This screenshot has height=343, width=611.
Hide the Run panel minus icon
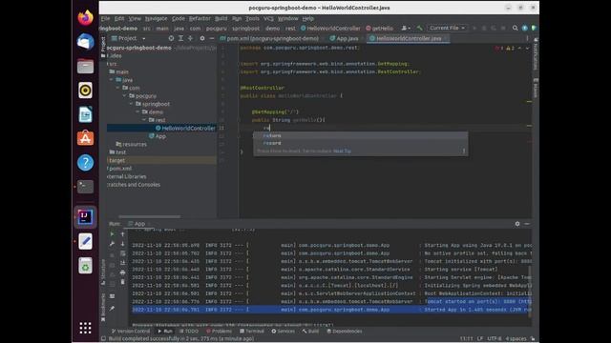527,224
